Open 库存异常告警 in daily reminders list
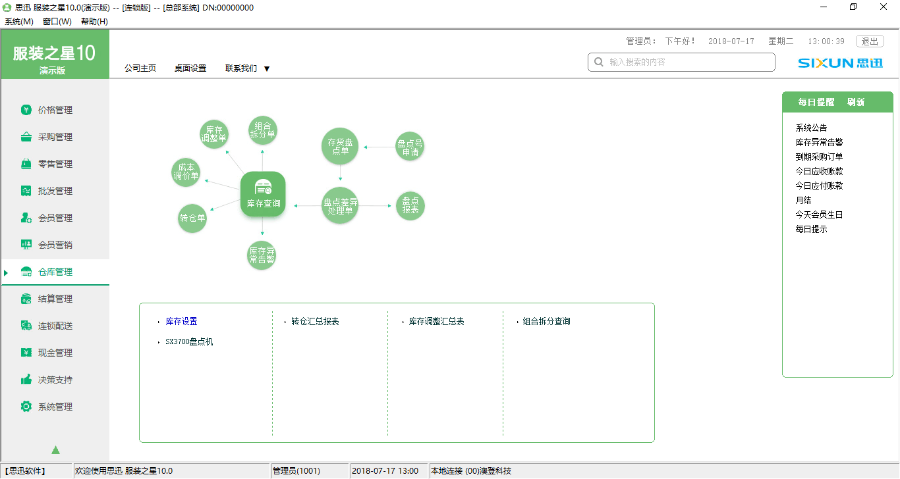This screenshot has width=900, height=479. pos(819,142)
